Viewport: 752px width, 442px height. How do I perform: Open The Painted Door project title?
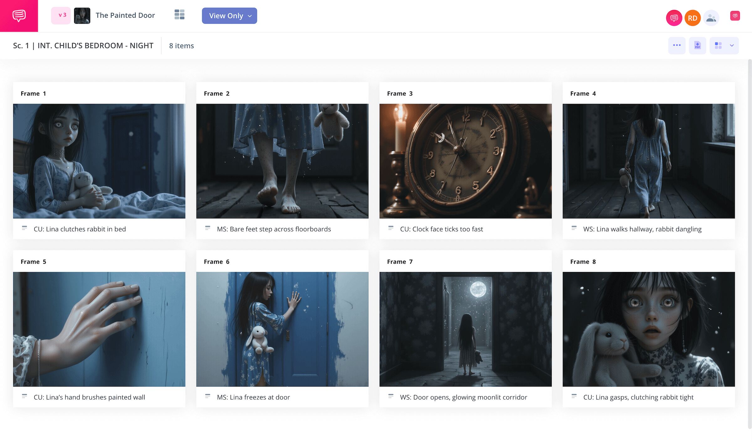(x=125, y=15)
